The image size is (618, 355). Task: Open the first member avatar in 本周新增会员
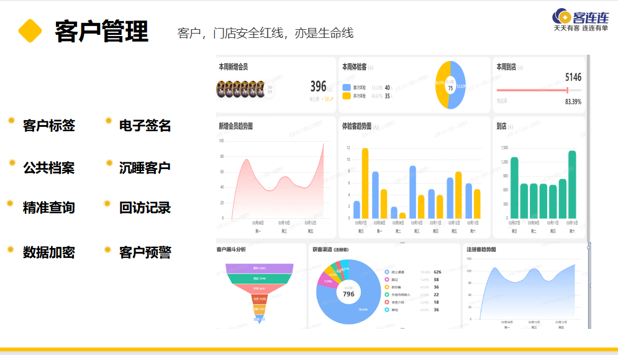pyautogui.click(x=220, y=89)
